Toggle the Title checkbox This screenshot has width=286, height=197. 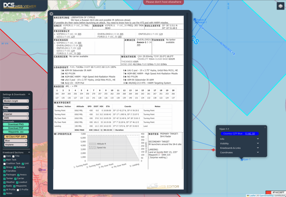[13, 156]
